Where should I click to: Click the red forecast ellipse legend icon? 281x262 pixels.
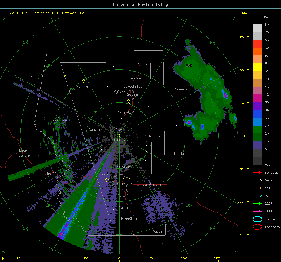pyautogui.click(x=257, y=227)
